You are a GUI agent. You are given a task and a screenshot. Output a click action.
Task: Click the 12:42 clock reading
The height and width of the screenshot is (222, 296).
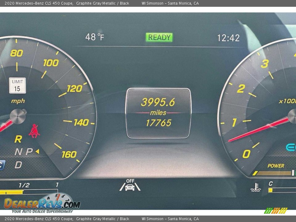[x=228, y=38]
